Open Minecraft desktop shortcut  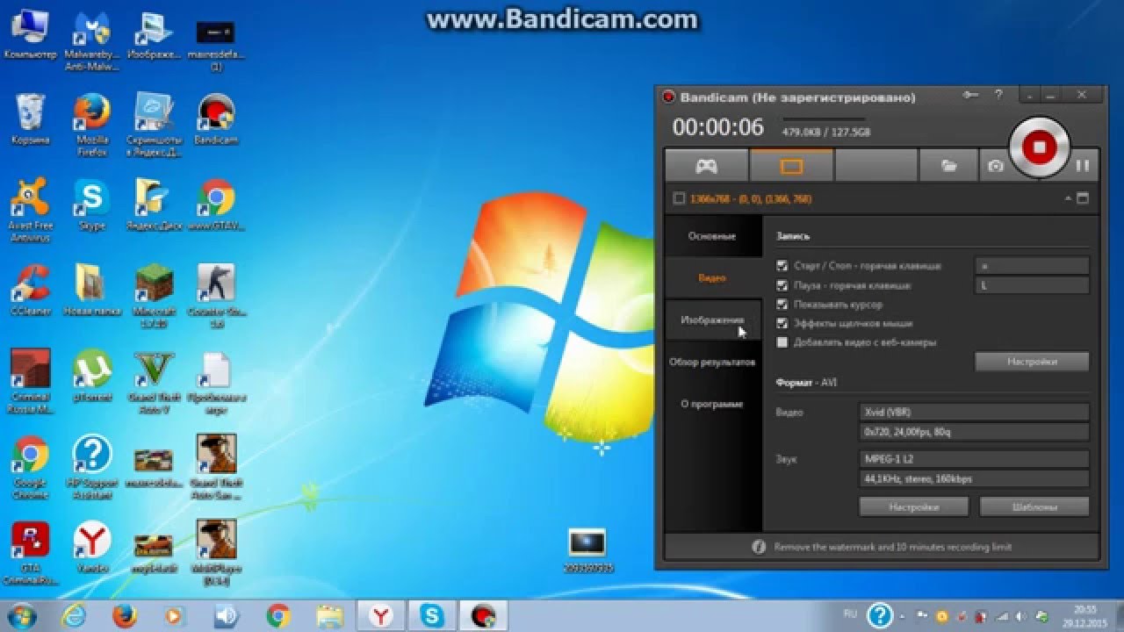[155, 297]
